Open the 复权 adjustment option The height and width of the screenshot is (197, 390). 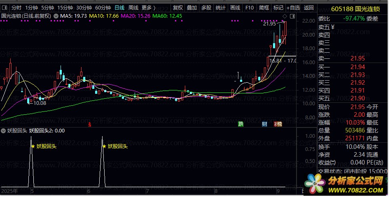(x=177, y=8)
